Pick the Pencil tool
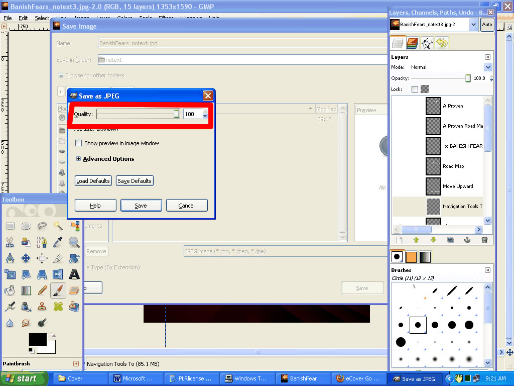Image resolution: width=514 pixels, height=386 pixels. click(42, 291)
